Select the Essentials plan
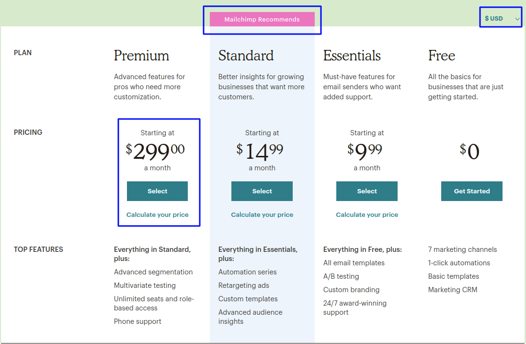The height and width of the screenshot is (344, 526). tap(366, 191)
